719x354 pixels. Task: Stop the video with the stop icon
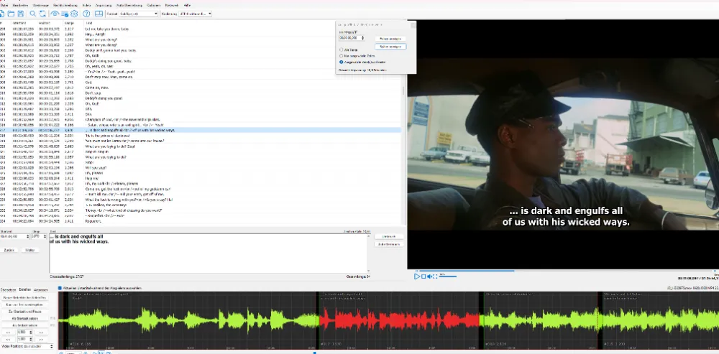point(423,276)
